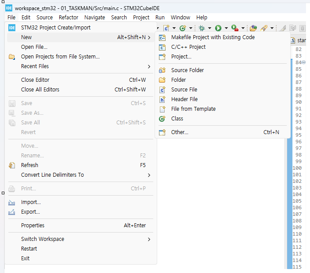This screenshot has width=310, height=273.
Task: Click the Source File 'c' icon in submenu
Action: [x=162, y=90]
